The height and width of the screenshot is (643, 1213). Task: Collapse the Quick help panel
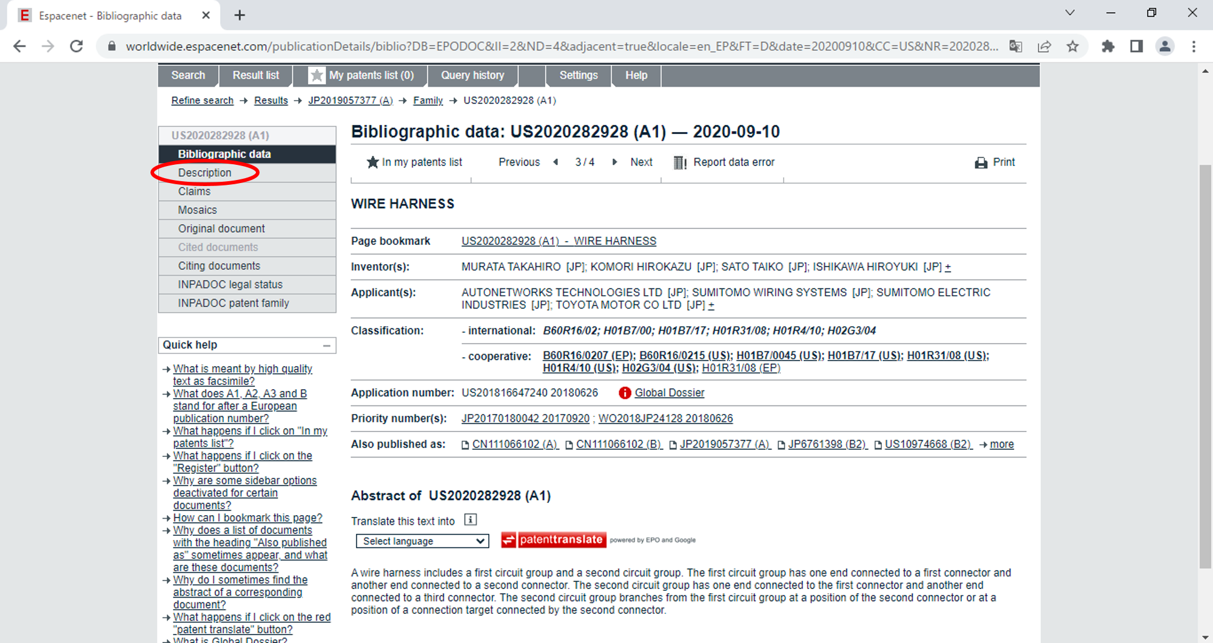[327, 345]
